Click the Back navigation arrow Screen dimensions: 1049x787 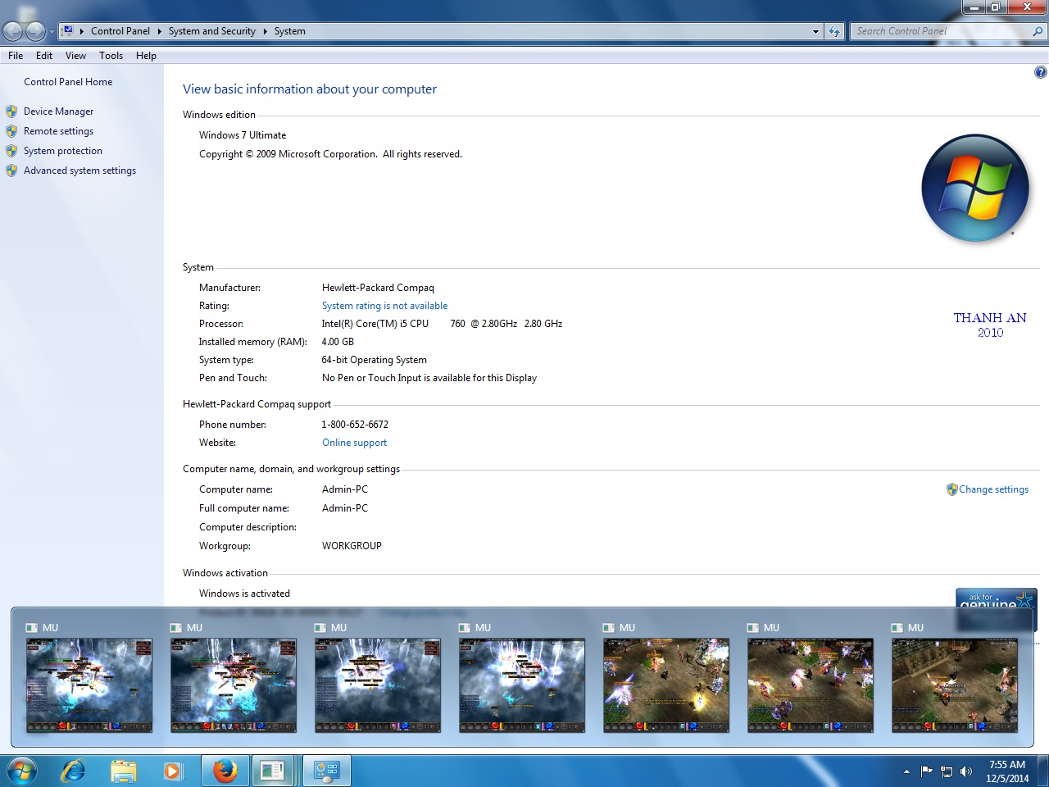(x=13, y=31)
